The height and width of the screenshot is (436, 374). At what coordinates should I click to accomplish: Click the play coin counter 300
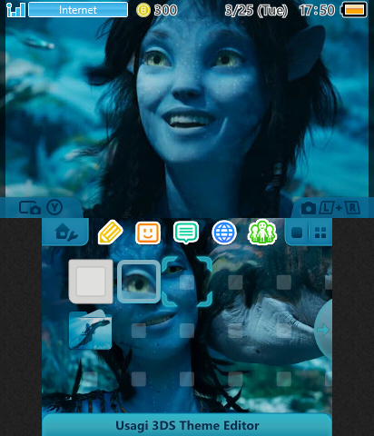click(156, 10)
